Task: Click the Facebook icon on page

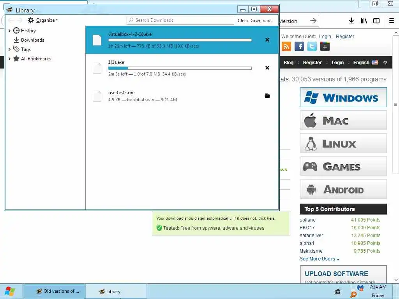Action: [299, 46]
